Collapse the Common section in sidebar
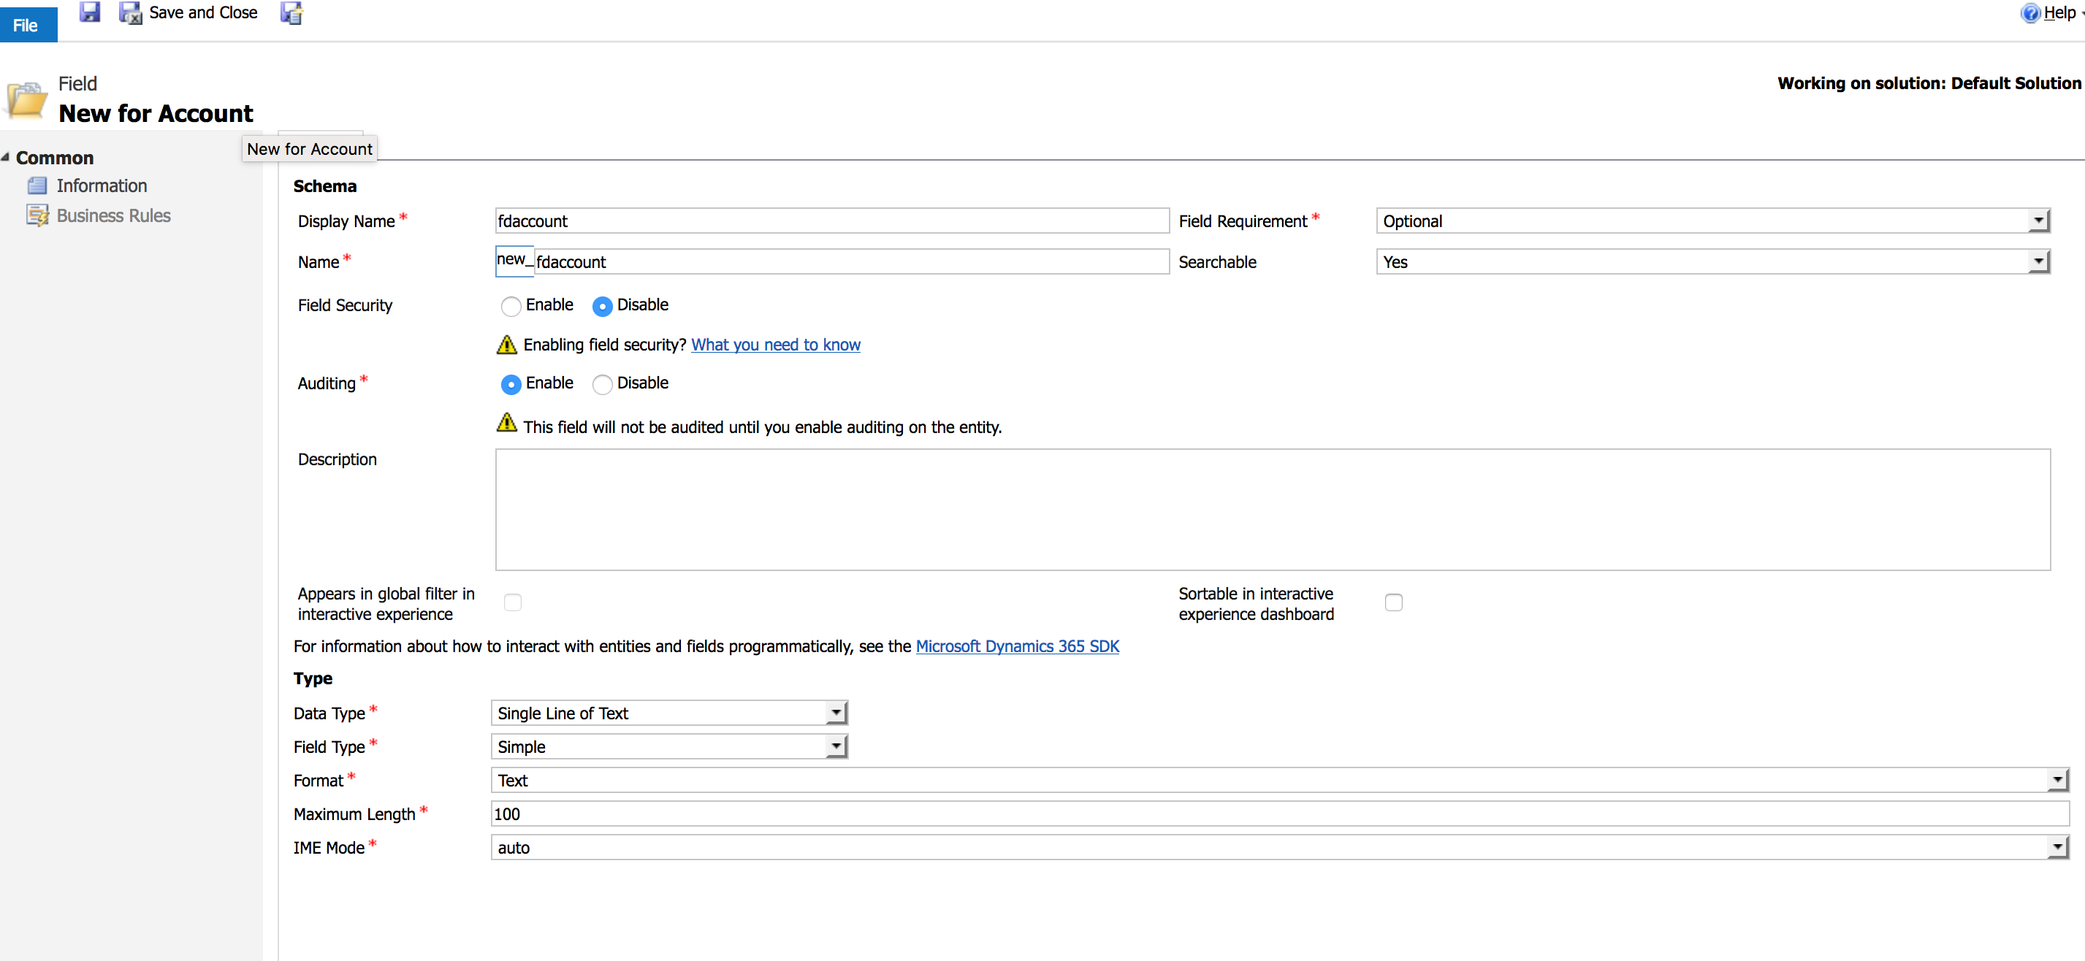 click(7, 158)
